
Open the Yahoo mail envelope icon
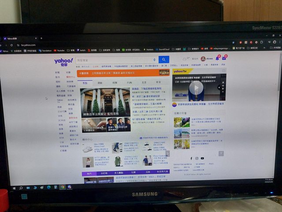[x=225, y=58]
